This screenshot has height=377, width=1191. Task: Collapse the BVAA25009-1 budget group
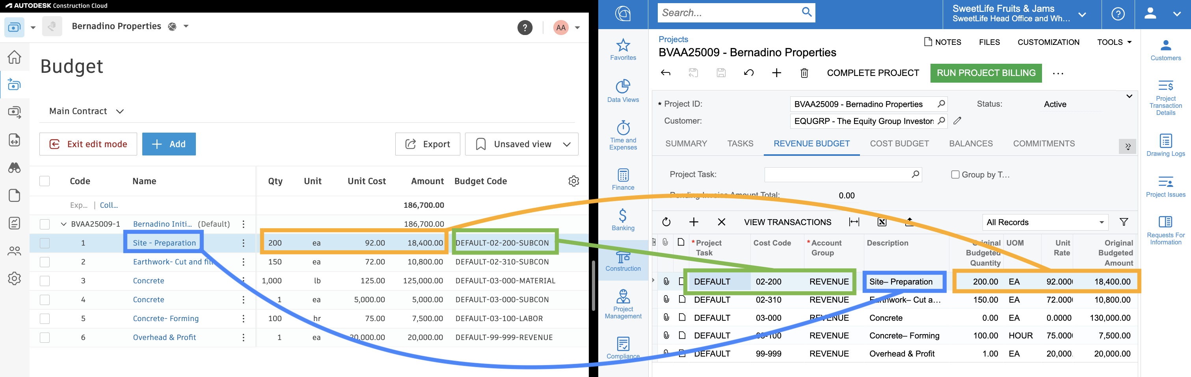[x=63, y=224]
